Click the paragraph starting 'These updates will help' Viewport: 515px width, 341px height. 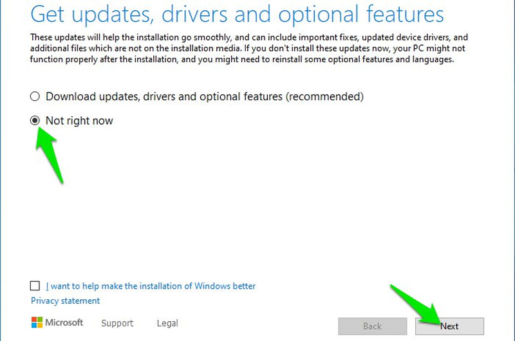[x=249, y=48]
